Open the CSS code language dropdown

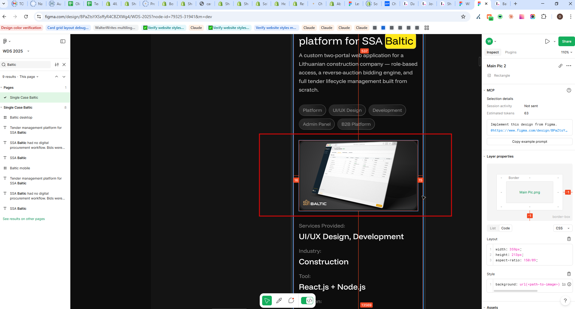click(563, 228)
